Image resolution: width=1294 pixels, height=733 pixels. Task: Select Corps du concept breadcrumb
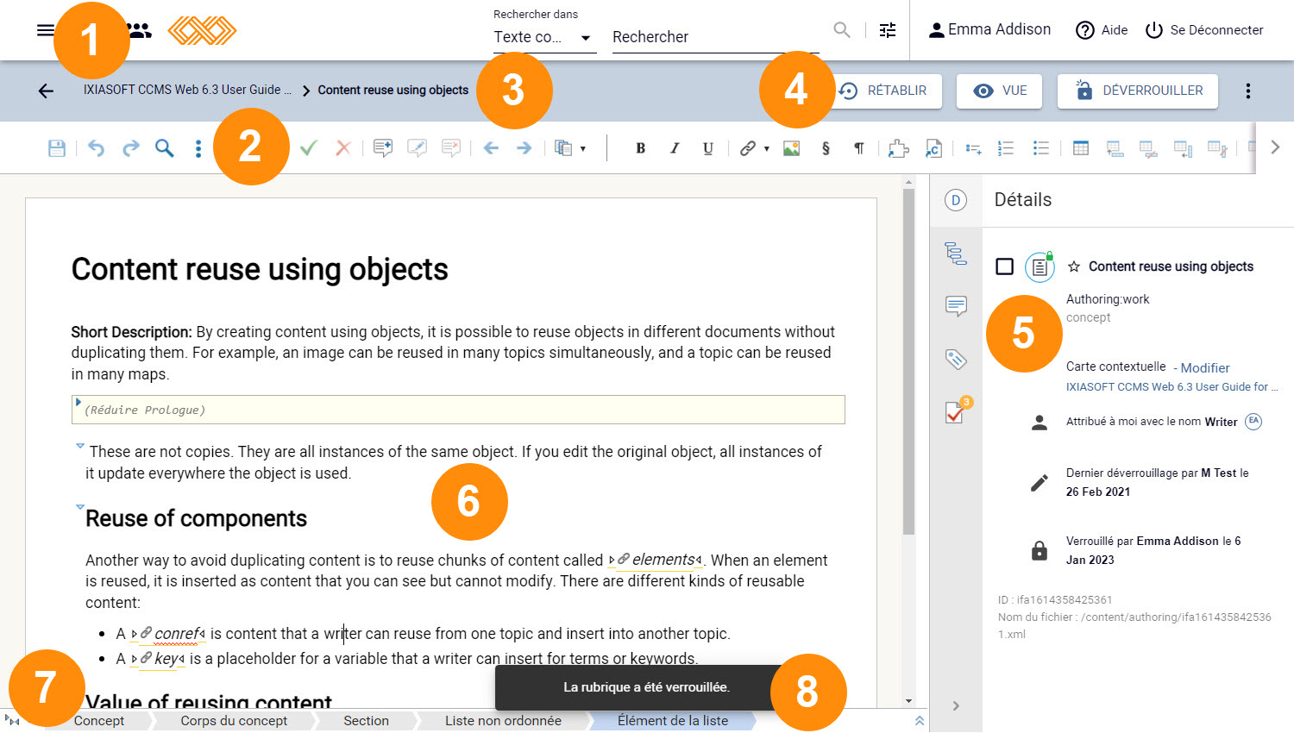234,721
